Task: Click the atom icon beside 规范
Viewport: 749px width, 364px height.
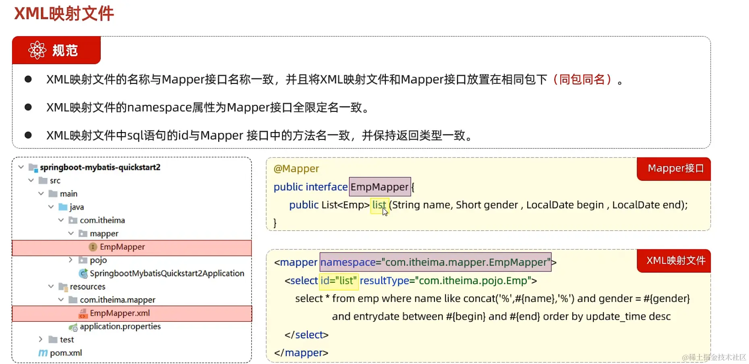Action: click(x=37, y=50)
